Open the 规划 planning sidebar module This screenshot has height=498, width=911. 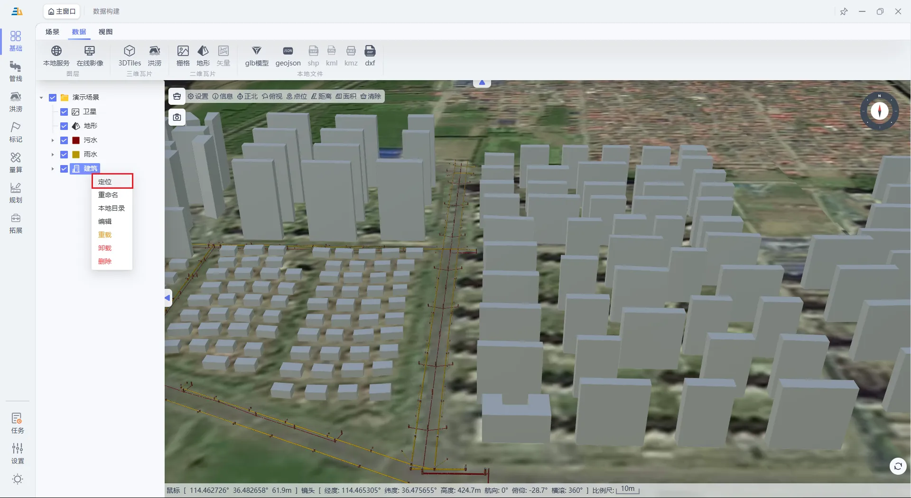pos(16,193)
